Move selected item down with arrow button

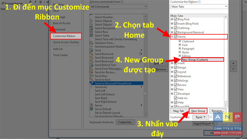point(233,69)
